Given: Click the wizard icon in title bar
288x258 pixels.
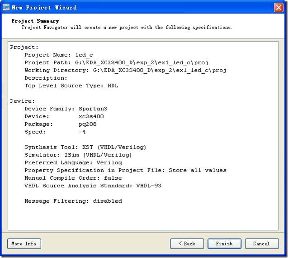Looking at the screenshot, I should [5, 7].
